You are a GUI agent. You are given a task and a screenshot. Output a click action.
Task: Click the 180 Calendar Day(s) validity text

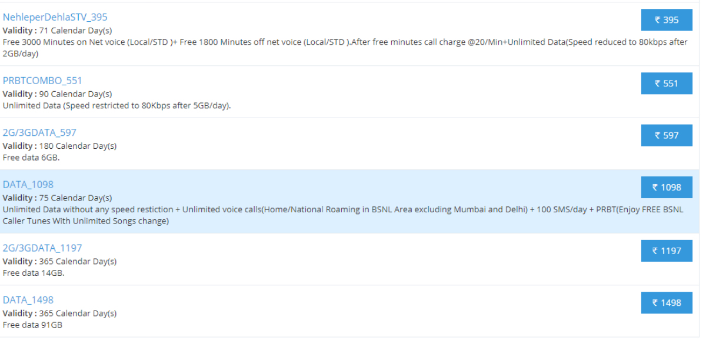pyautogui.click(x=78, y=146)
